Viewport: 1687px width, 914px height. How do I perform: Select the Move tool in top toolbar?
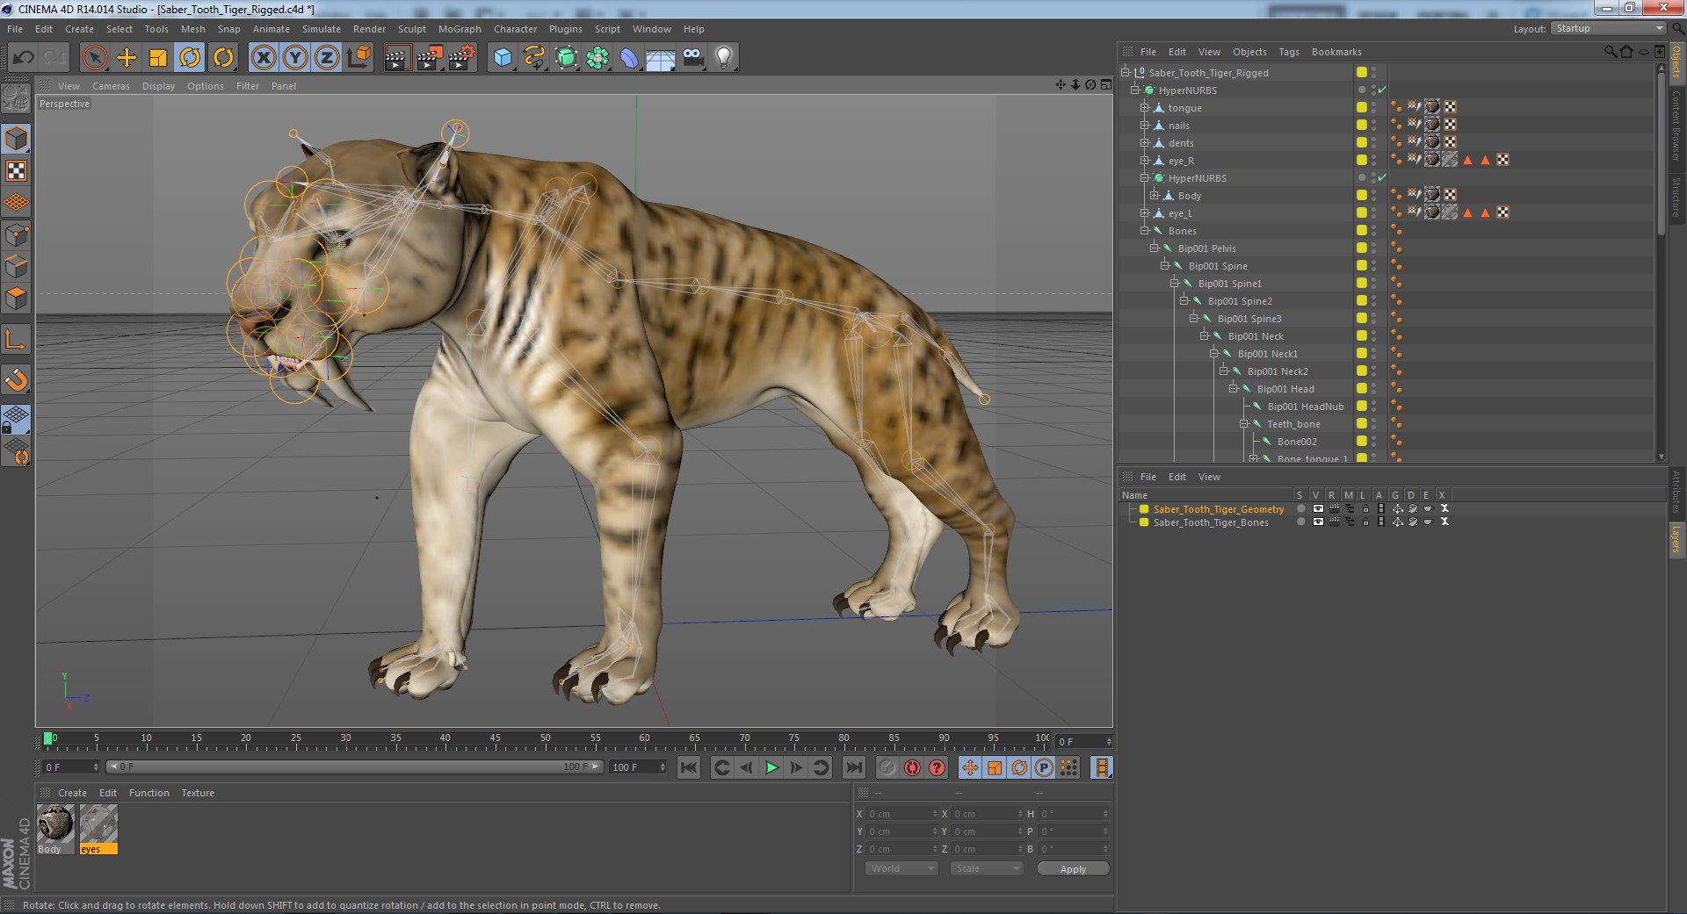[127, 58]
